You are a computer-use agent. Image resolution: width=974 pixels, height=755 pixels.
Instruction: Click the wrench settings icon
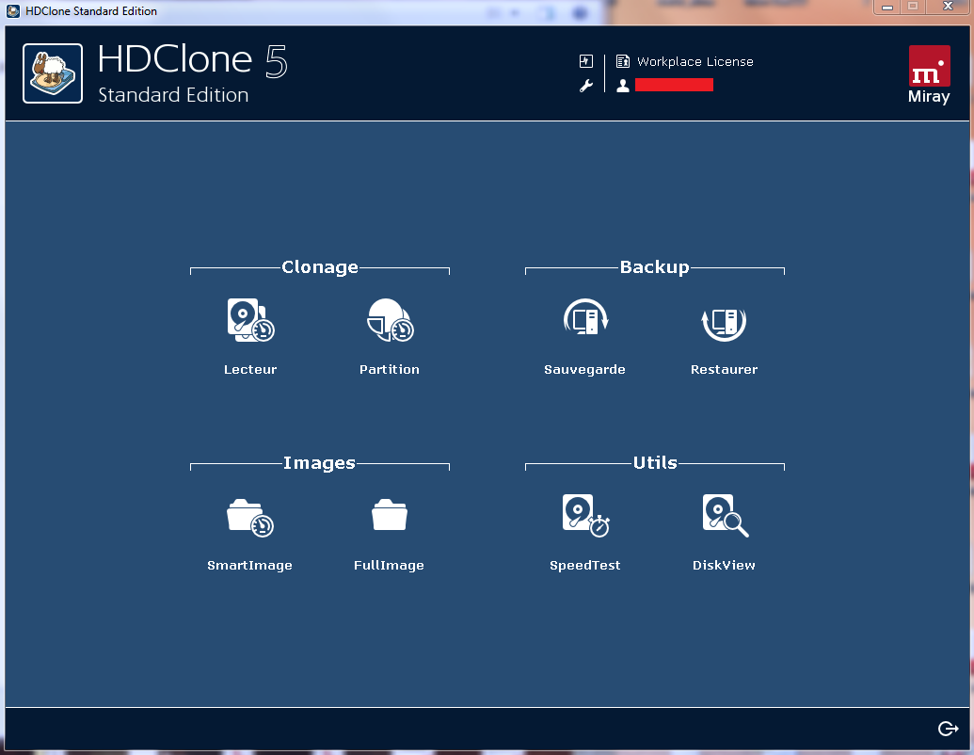(x=585, y=86)
